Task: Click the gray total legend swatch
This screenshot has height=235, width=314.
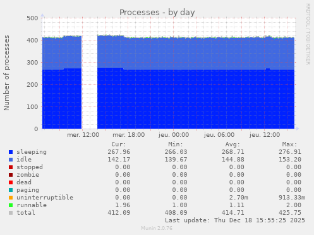Action: pos(11,213)
